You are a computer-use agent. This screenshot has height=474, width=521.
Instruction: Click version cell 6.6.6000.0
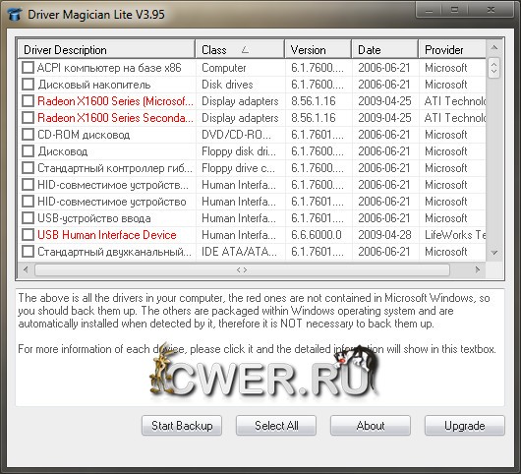point(316,235)
